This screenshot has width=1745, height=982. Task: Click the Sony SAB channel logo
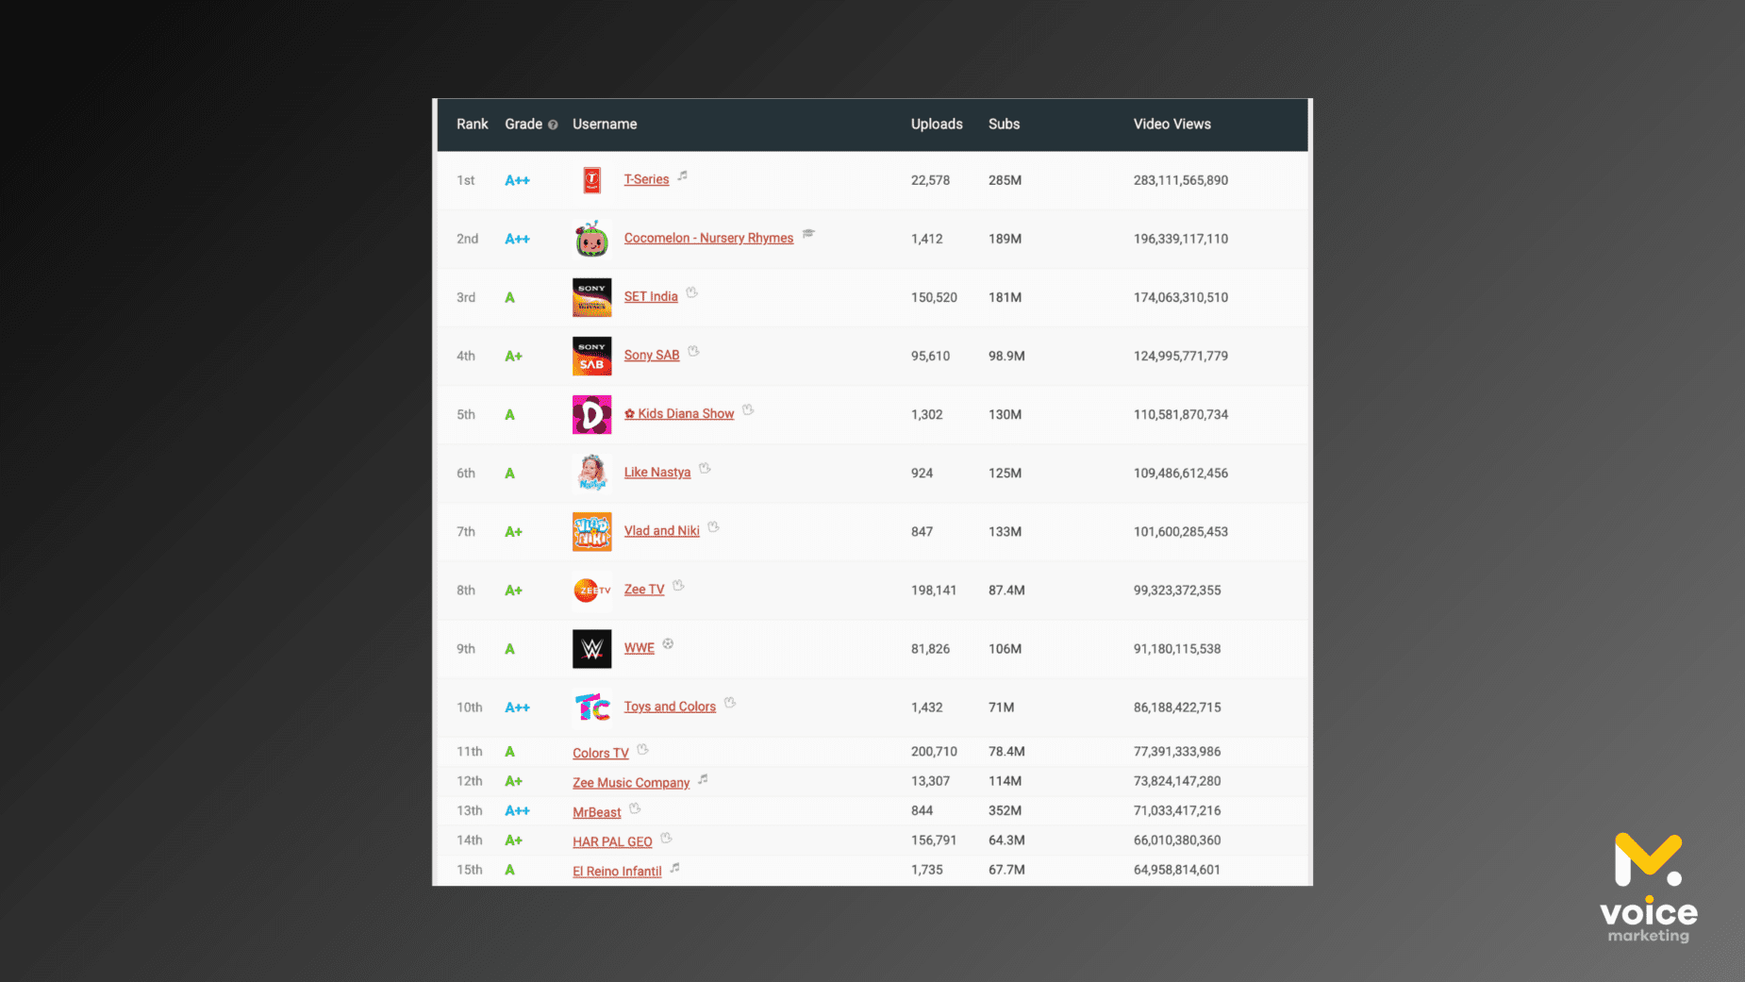591,356
